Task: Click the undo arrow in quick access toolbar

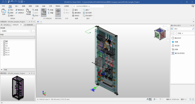Action: point(12,2)
